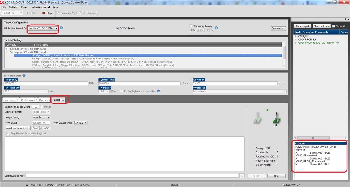Open RX Filter BW dropdown

[26, 91]
